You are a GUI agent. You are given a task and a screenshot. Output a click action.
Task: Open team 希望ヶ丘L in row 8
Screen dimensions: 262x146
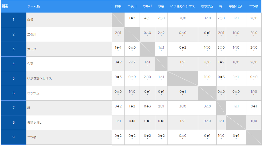pyautogui.click(x=34, y=122)
